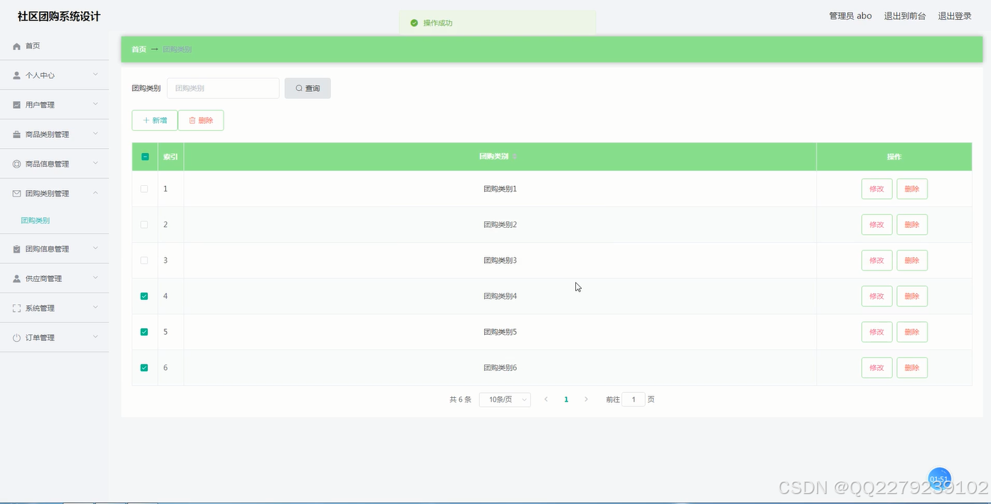Screen dimensions: 991x504
Task: Open the 10条/页 page-size dropdown
Action: 504,399
